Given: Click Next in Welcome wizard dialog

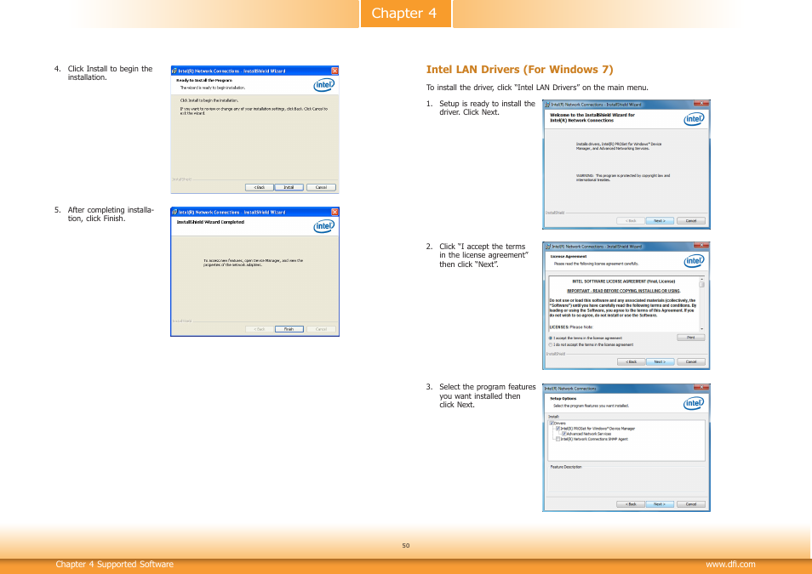Looking at the screenshot, I should coord(660,220).
